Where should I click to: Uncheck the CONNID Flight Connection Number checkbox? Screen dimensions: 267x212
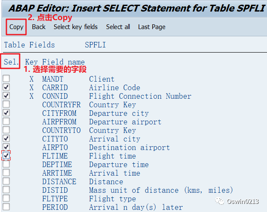[x=6, y=96]
